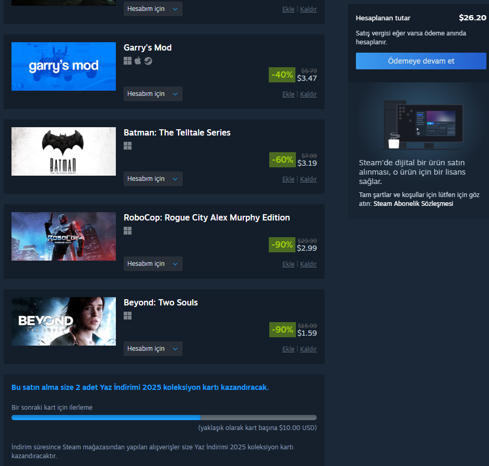Open the RoboCop: Rogue City thumbnail
Viewport: 489px width, 466px height.
64,237
